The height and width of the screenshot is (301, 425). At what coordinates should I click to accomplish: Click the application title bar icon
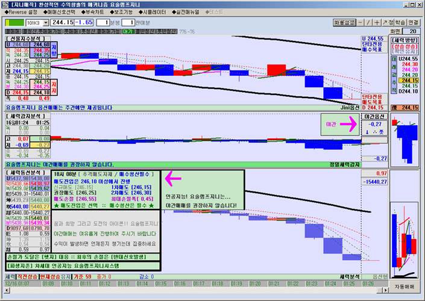point(5,5)
